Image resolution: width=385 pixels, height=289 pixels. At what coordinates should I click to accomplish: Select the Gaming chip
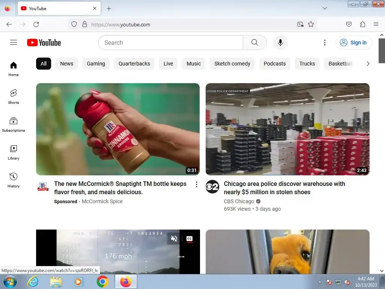point(96,64)
